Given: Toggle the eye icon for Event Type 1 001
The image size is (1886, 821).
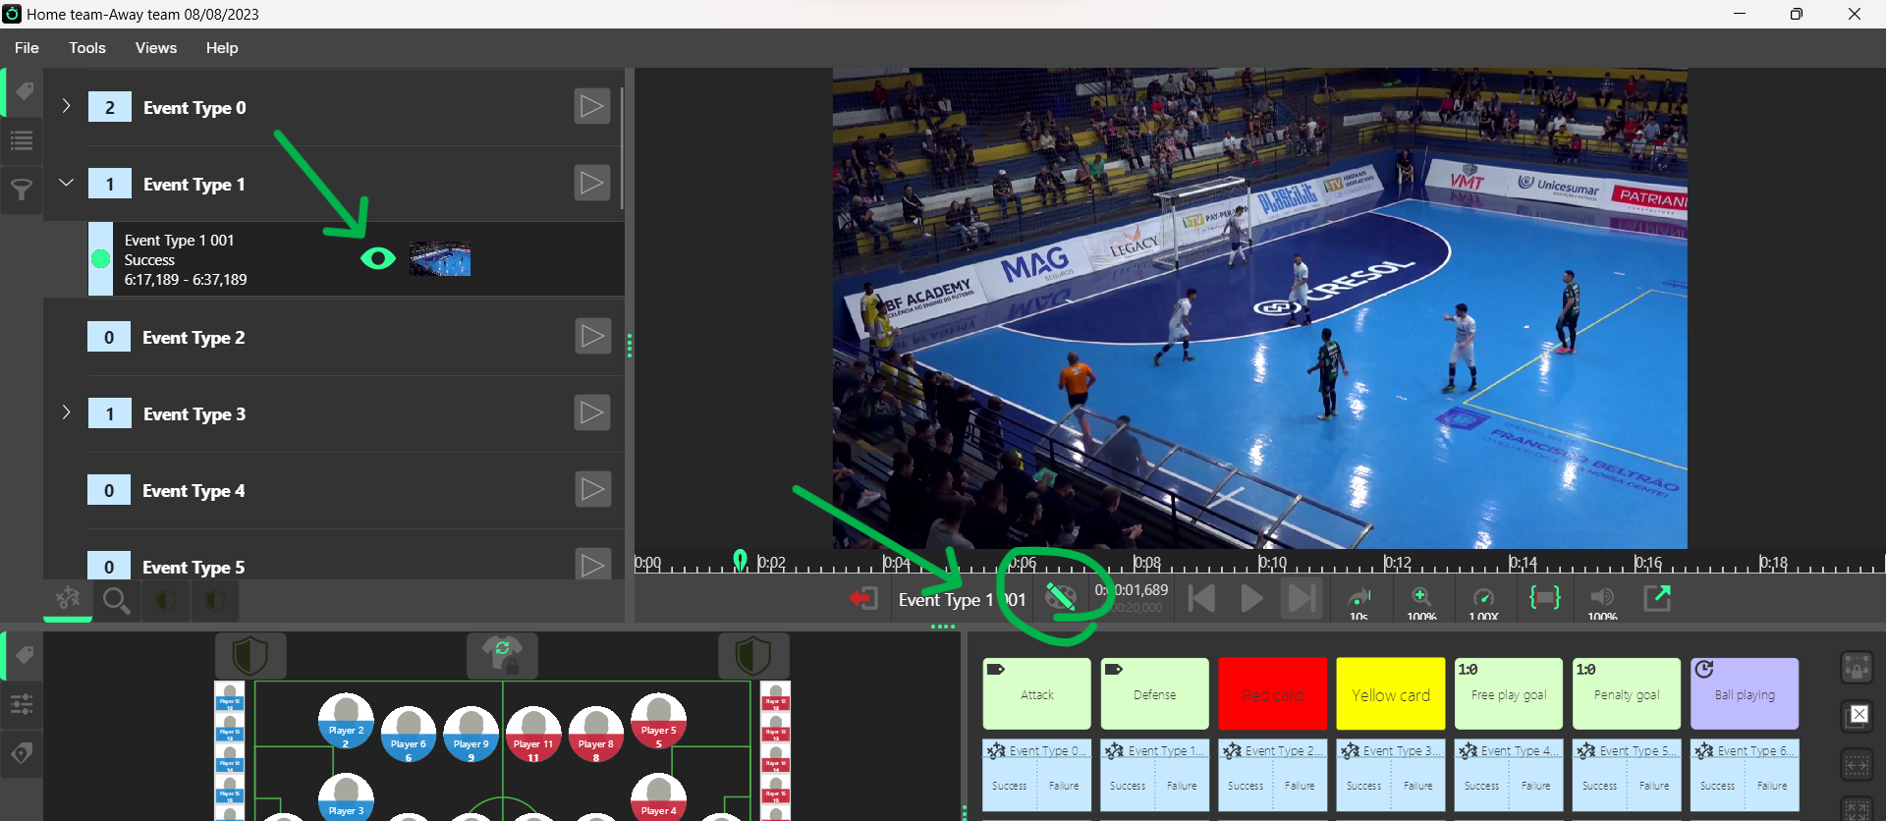Looking at the screenshot, I should click(x=378, y=258).
